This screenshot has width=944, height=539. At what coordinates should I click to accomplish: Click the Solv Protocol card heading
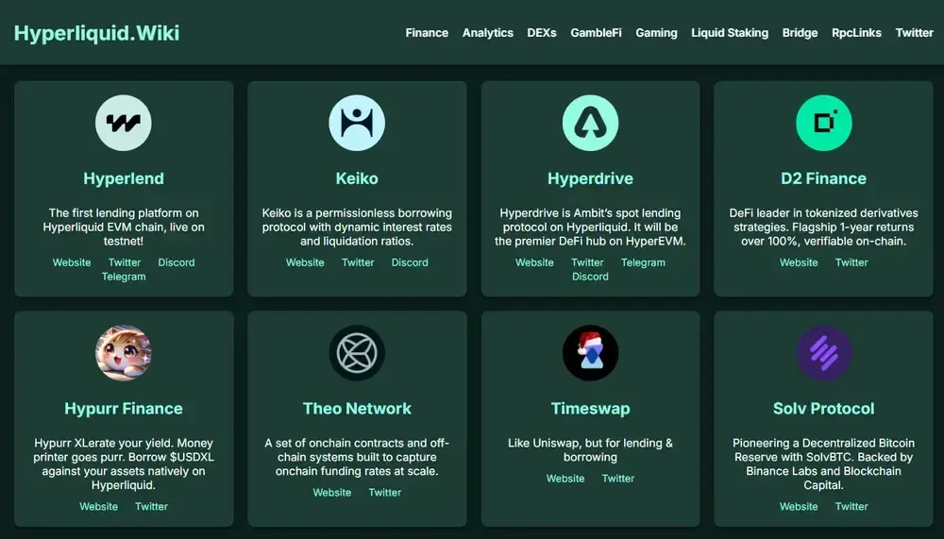click(823, 409)
